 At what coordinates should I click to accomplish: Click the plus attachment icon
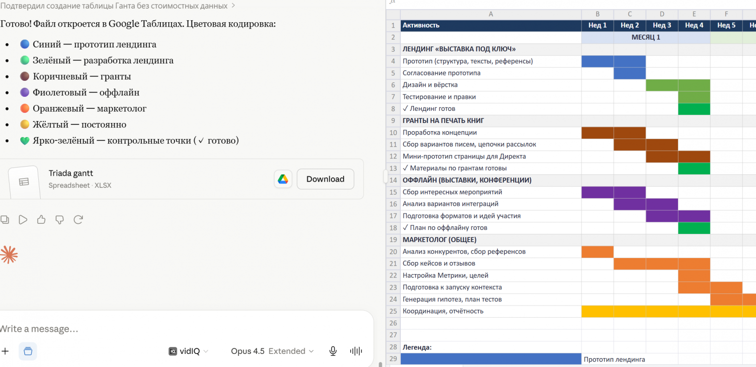click(5, 351)
